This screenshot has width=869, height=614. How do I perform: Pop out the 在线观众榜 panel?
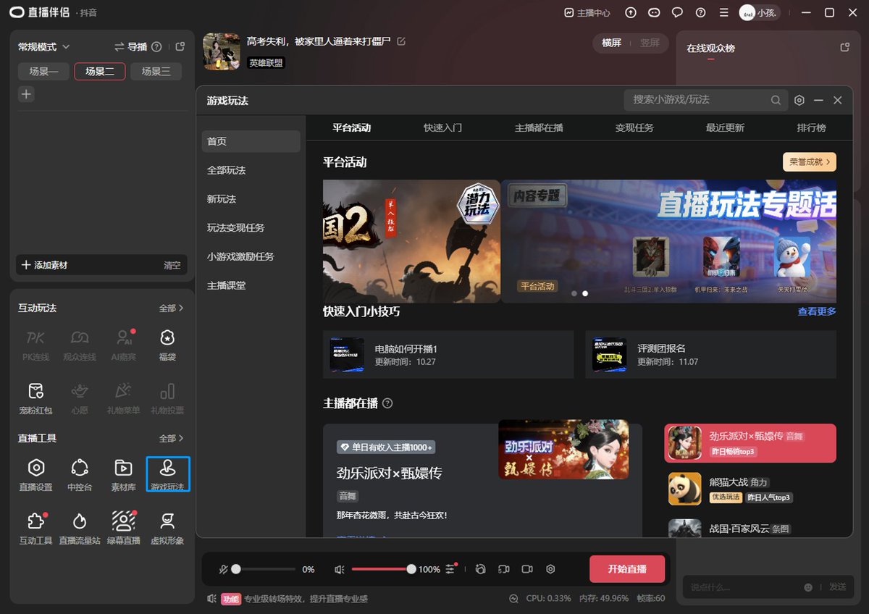coord(844,47)
